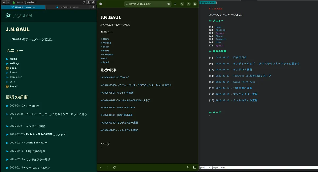Go back in the left browser toolbar
Viewport: 318px width, 172px height.
click(4, 2)
